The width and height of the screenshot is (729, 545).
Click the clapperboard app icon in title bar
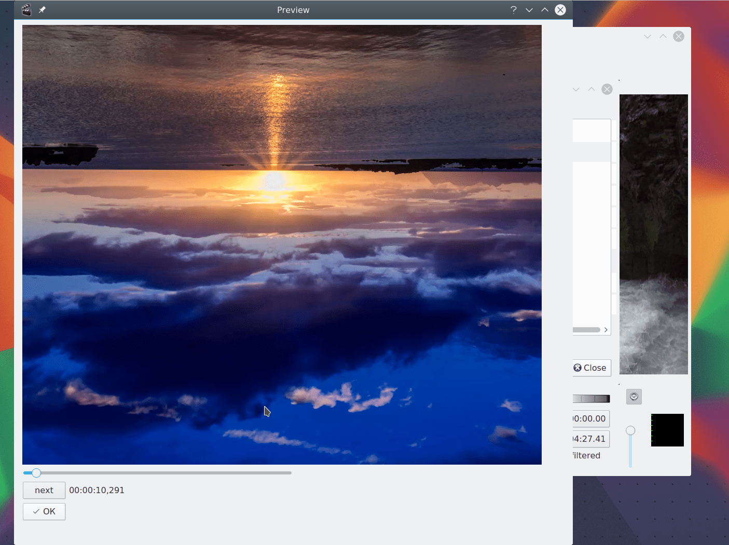[x=26, y=10]
